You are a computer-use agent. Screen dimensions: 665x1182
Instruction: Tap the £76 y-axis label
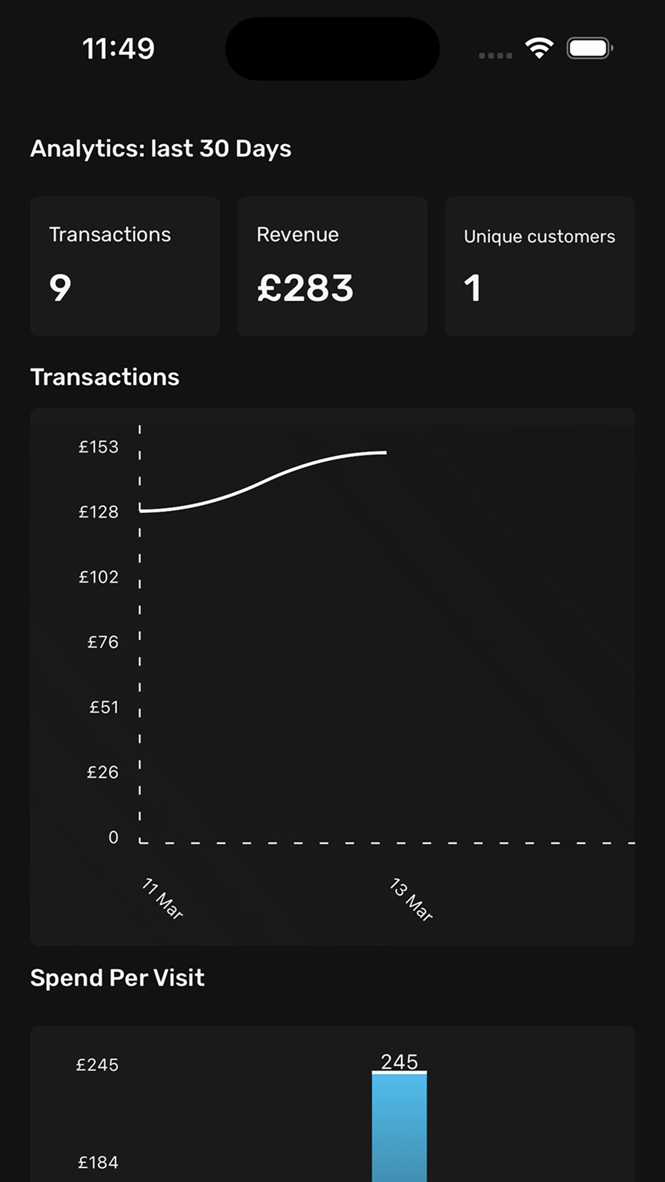(x=103, y=642)
